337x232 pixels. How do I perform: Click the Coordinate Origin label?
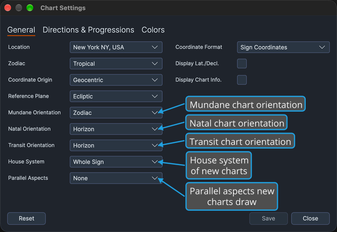point(30,80)
